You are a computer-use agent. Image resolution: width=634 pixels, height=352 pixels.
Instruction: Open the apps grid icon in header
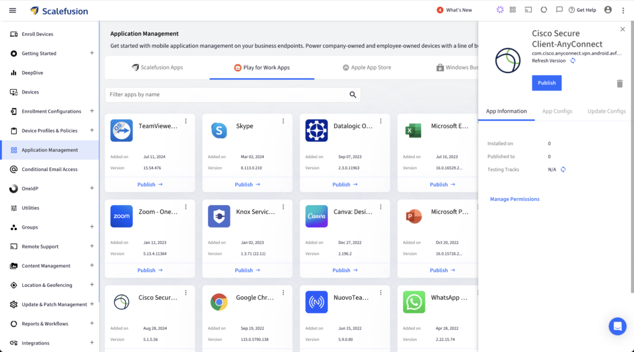pos(513,10)
